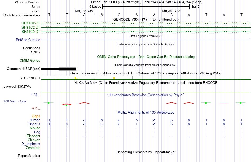Viewport: 251px width, 162px height.
Task: Click the G base in the complement sequence row
Action: click(119, 15)
